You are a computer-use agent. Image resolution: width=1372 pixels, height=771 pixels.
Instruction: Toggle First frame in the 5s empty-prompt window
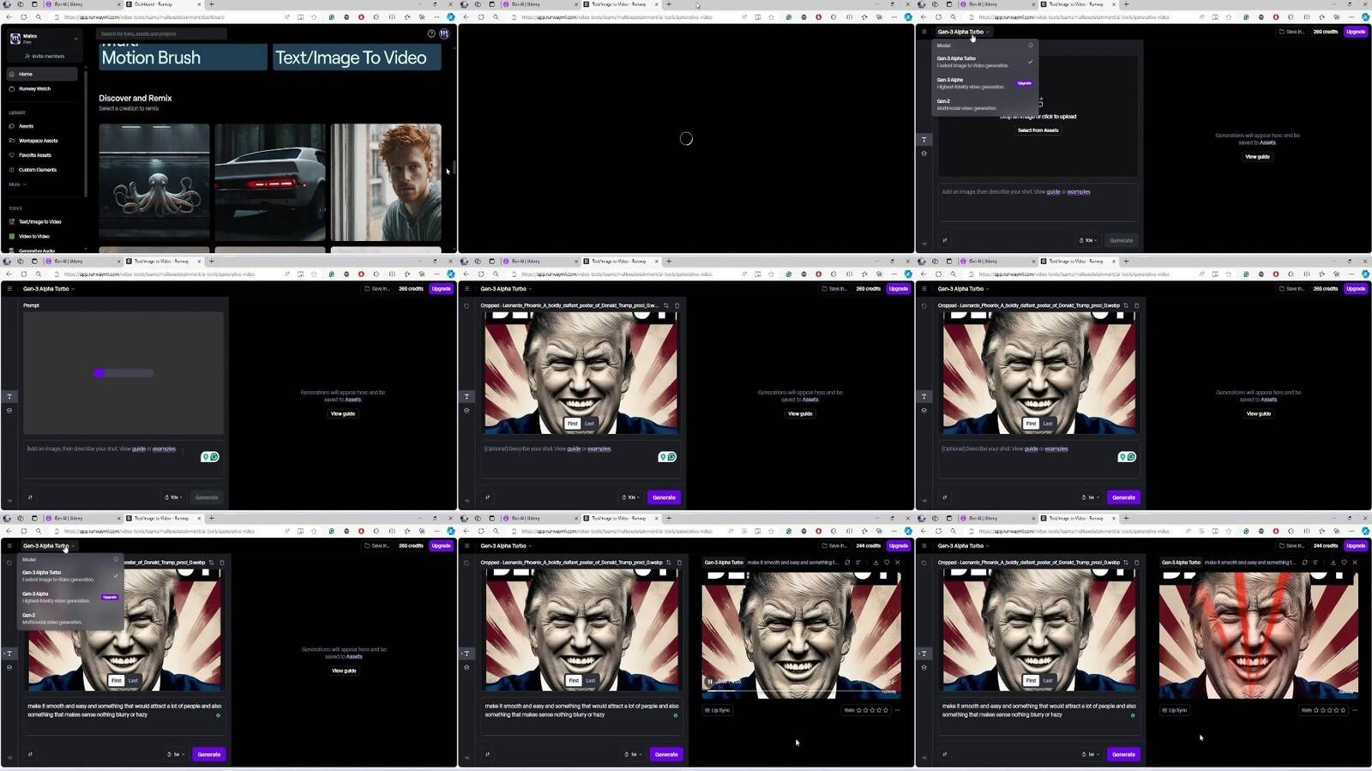(x=1031, y=424)
